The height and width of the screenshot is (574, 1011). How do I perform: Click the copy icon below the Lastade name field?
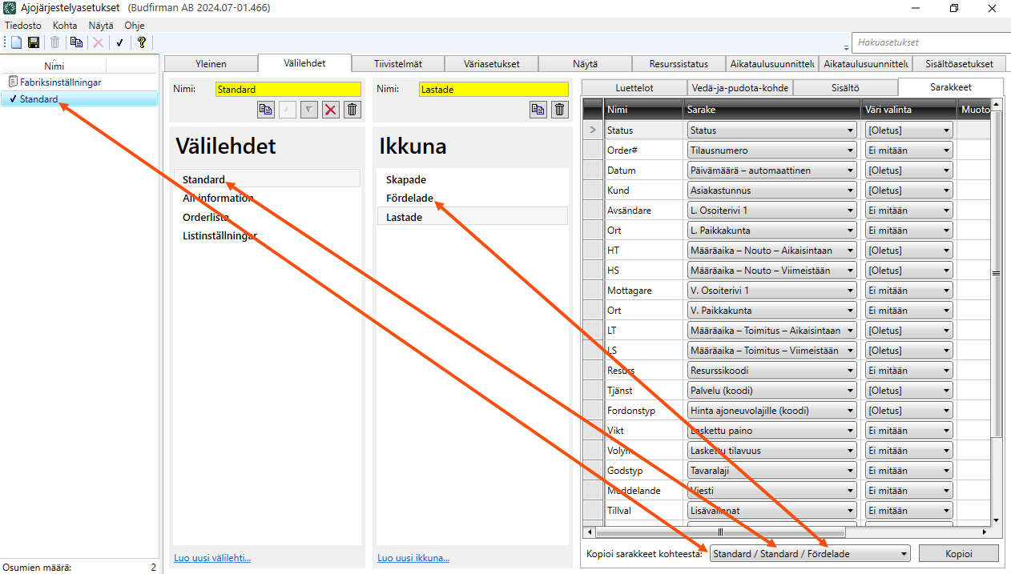pos(538,110)
